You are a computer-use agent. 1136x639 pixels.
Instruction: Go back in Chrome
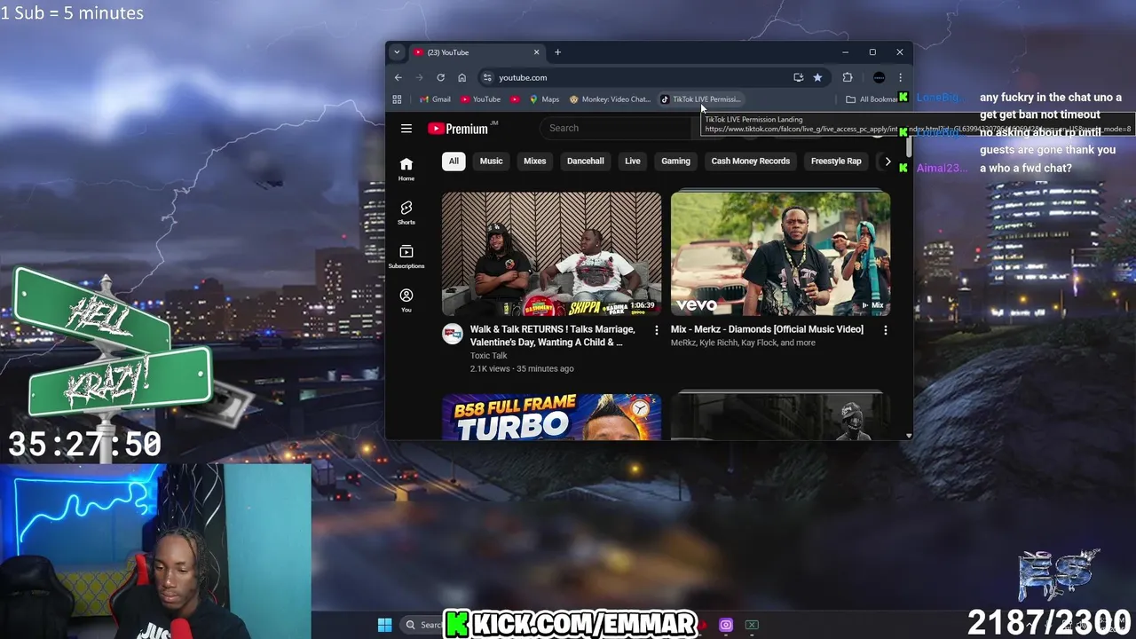tap(398, 77)
